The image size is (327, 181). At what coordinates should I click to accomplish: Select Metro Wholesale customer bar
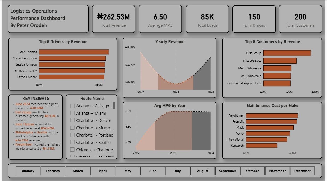click(x=277, y=68)
